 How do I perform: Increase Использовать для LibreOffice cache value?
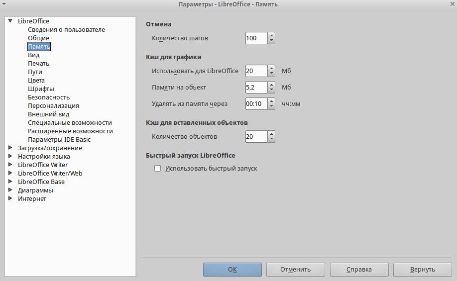tap(271, 68)
